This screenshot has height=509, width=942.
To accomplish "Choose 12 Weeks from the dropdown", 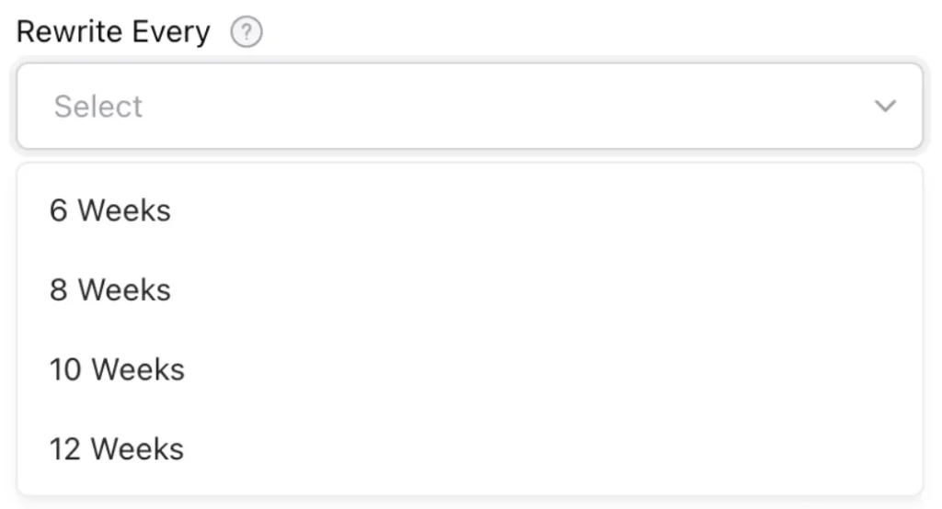I will [117, 449].
